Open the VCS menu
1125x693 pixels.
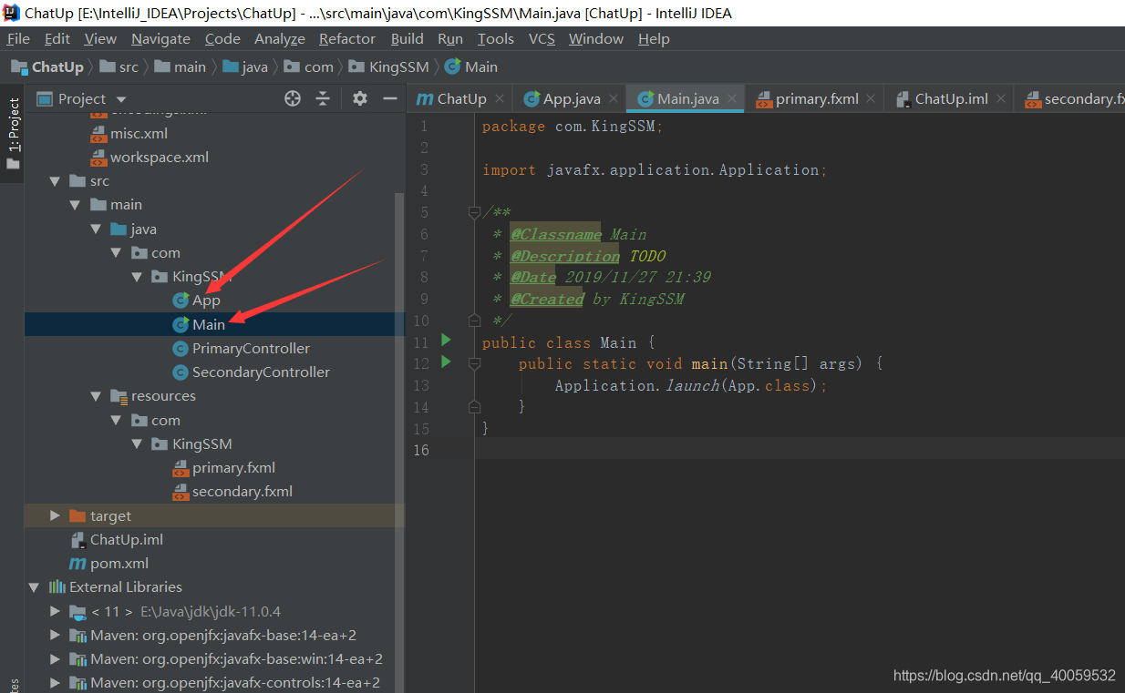pos(542,38)
